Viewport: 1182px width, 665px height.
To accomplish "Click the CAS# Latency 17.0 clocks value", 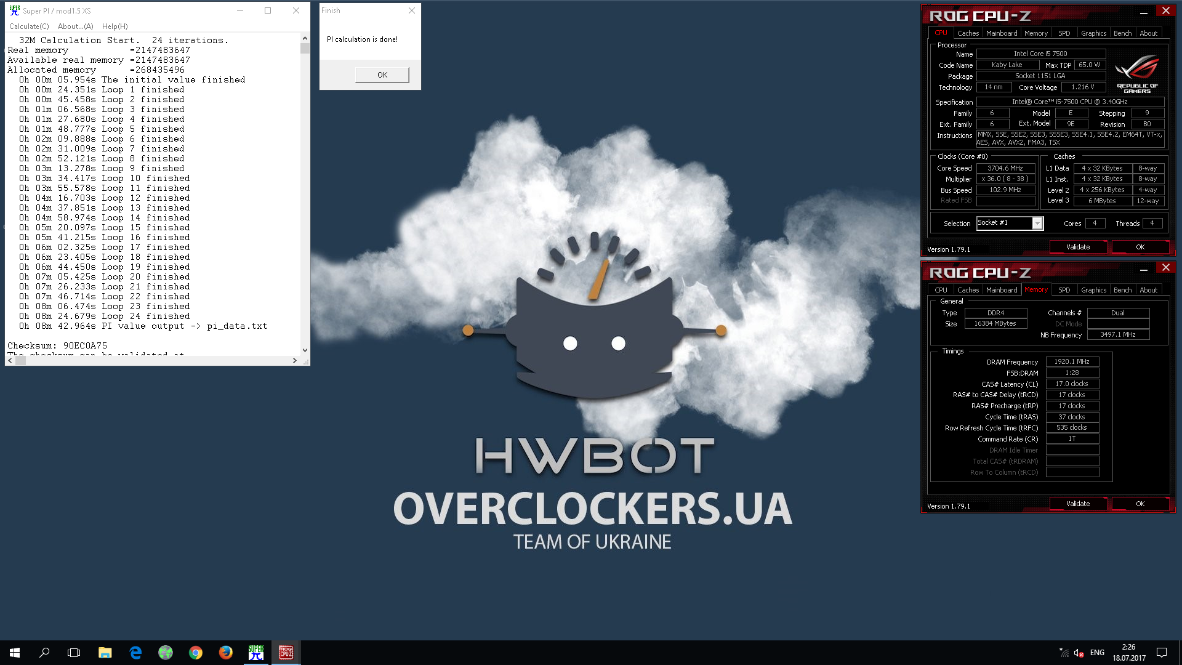I will coord(1072,384).
